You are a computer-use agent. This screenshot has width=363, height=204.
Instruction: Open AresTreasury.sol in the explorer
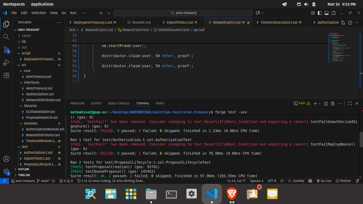point(39,76)
